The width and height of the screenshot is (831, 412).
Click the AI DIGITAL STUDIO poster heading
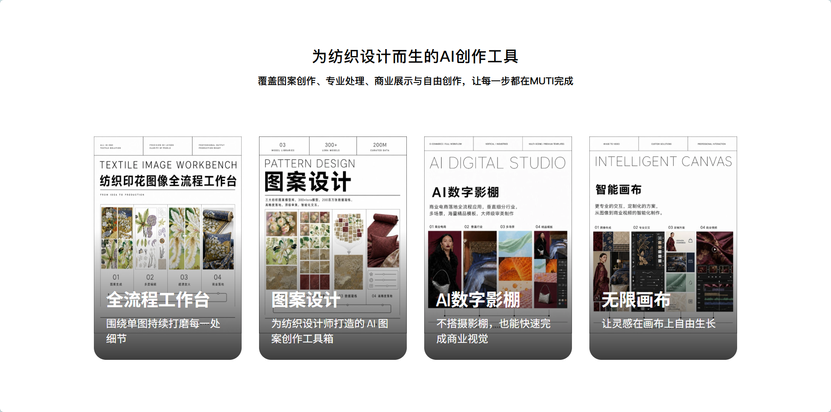[498, 163]
